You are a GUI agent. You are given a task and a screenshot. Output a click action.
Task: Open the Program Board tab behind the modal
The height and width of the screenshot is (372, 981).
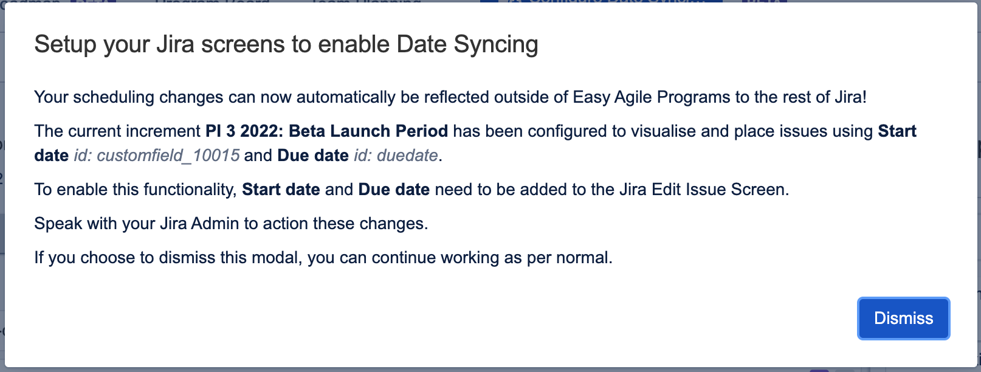[212, 1]
